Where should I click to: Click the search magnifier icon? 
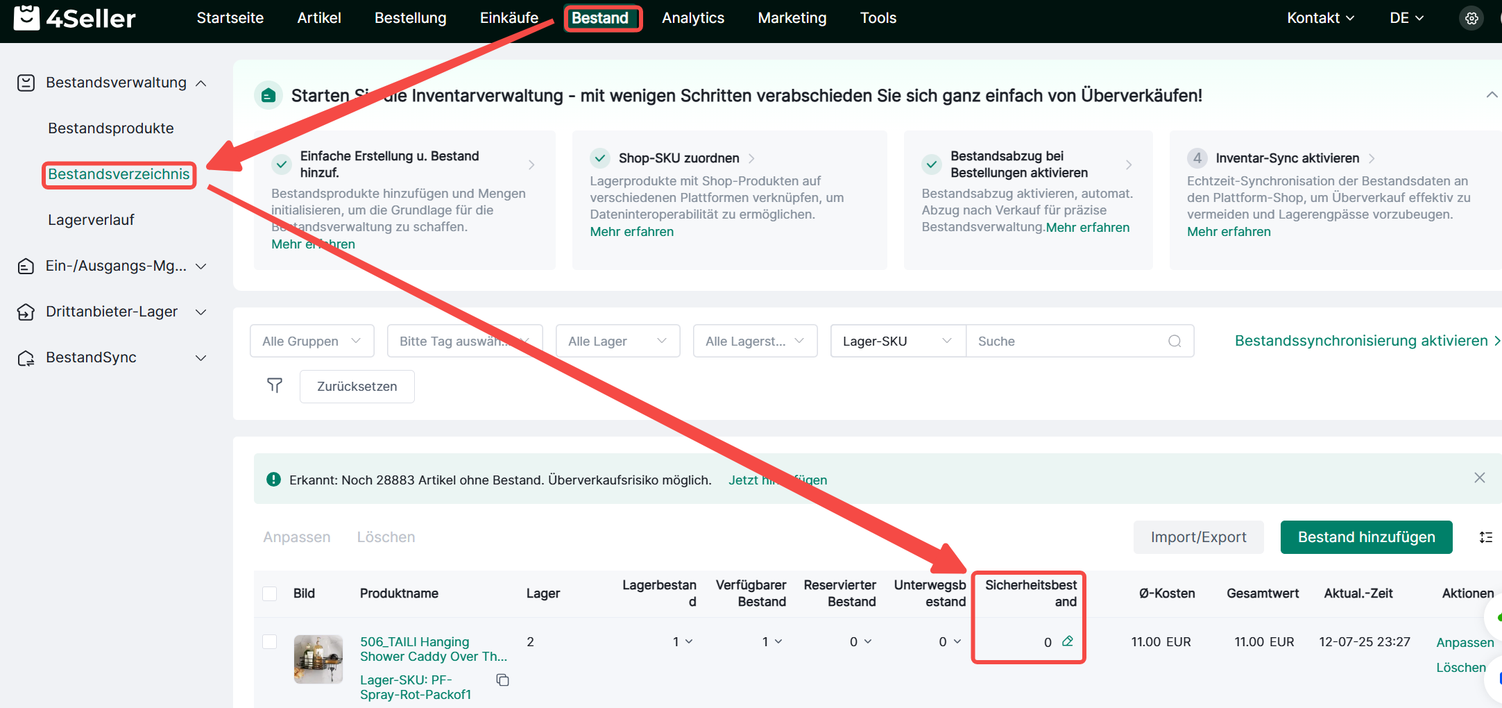[1175, 342]
